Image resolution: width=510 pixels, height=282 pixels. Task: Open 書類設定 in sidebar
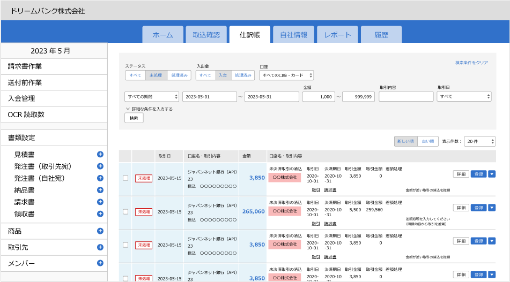54,138
